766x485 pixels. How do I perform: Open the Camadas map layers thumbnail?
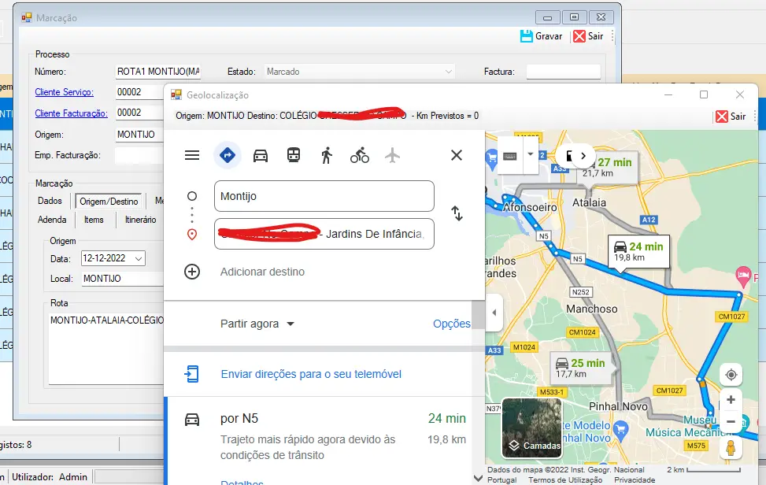pos(531,428)
